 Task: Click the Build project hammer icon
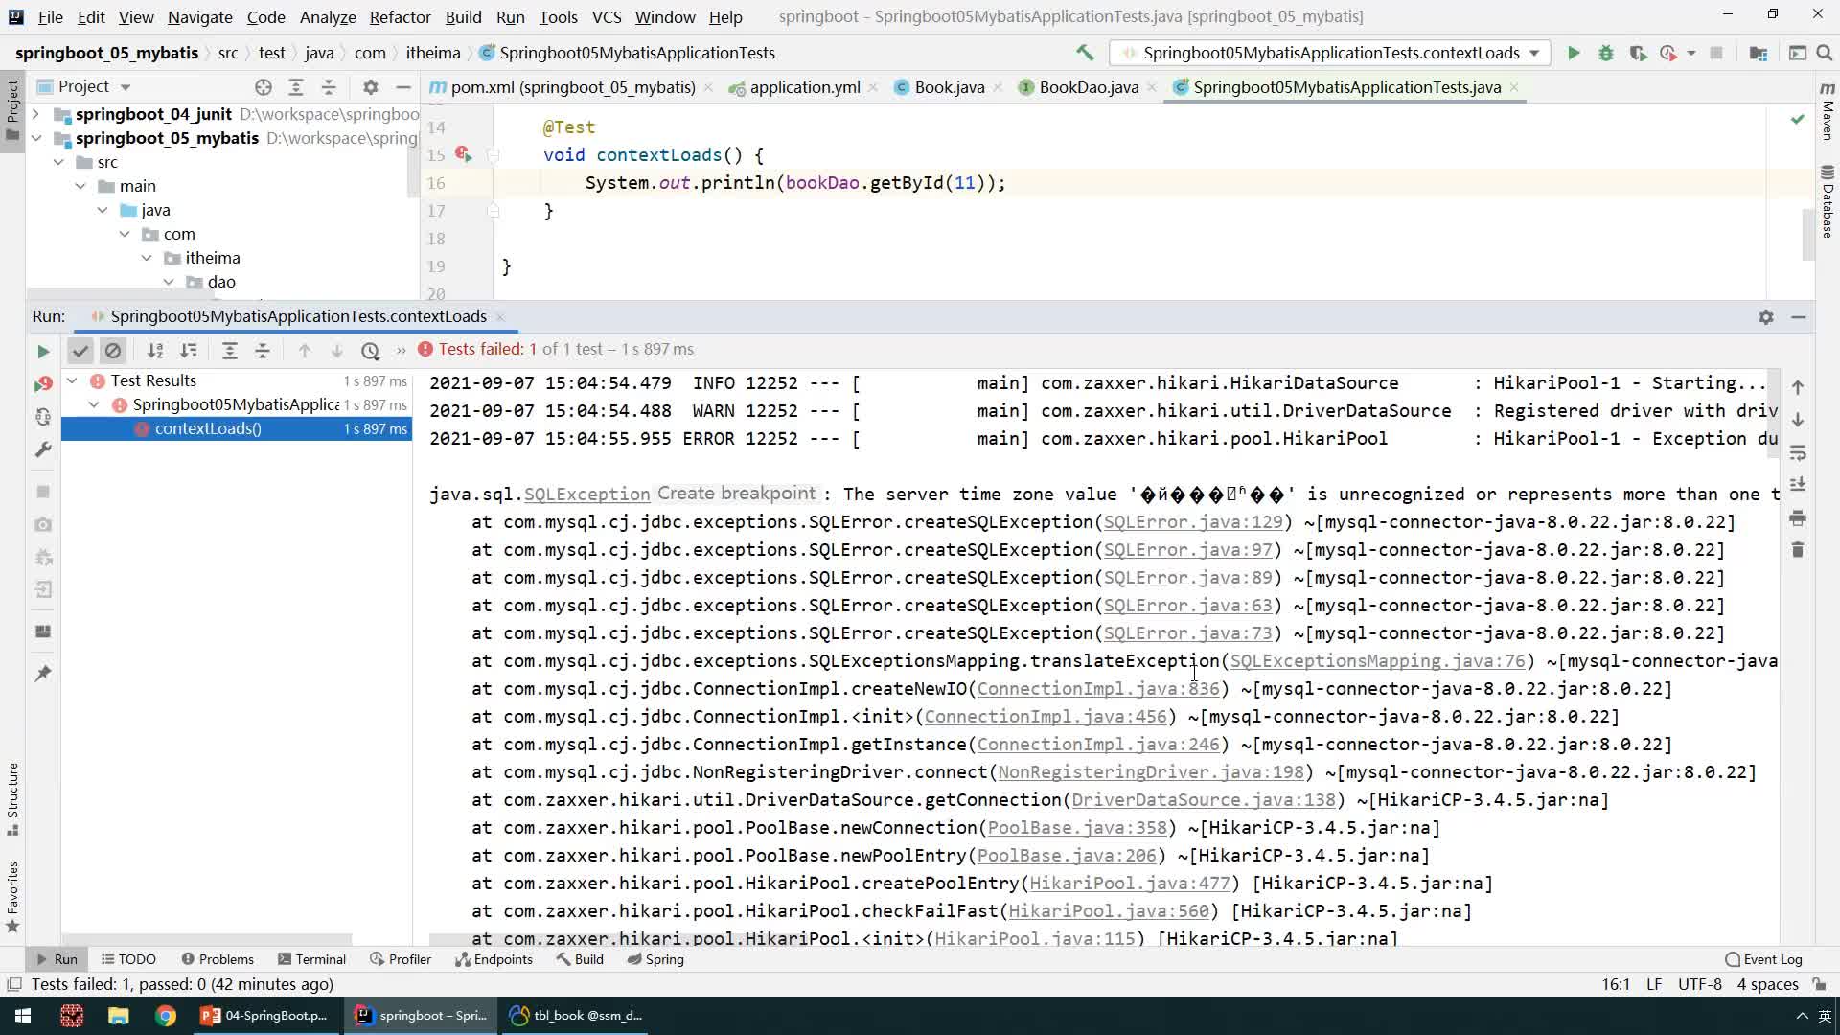(x=1085, y=53)
